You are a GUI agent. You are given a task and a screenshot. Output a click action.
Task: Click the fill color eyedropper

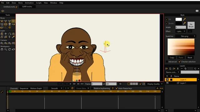click(184, 19)
